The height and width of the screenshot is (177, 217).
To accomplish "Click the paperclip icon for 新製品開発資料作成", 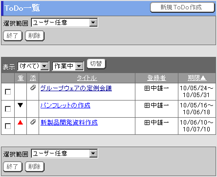I will pos(33,122).
